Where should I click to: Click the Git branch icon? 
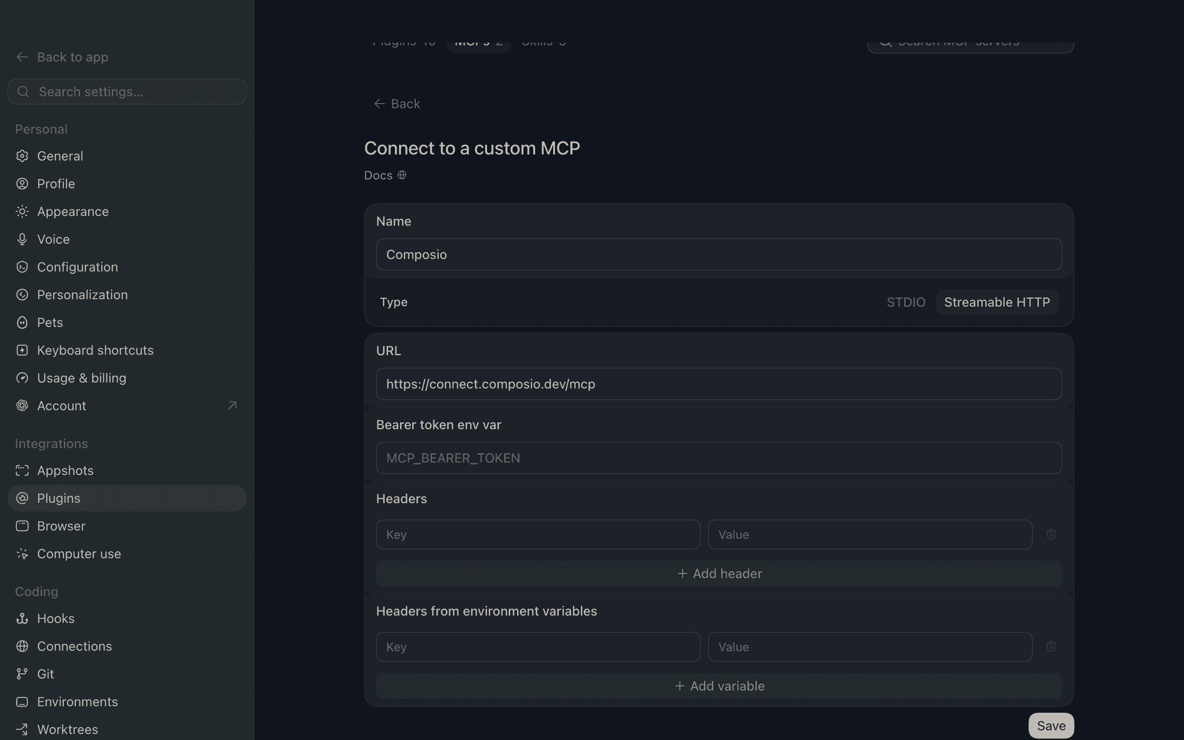(x=22, y=674)
